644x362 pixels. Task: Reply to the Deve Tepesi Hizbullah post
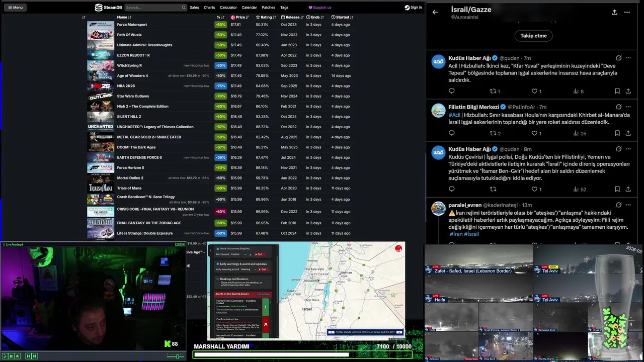451,91
